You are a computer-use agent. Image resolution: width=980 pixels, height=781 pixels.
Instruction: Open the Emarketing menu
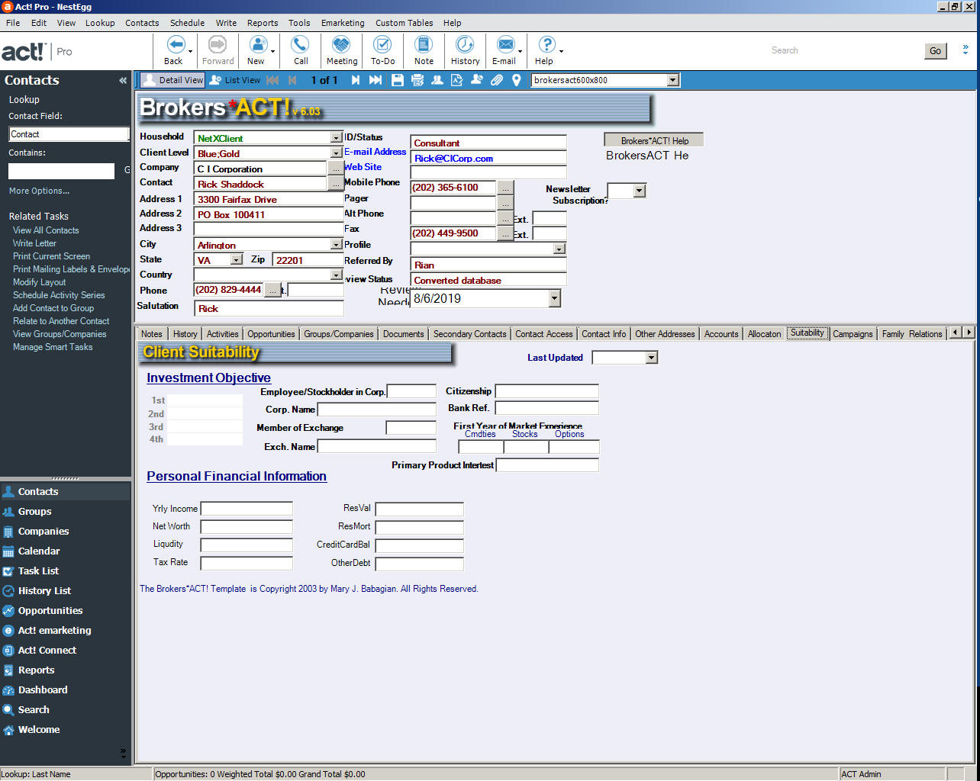pyautogui.click(x=343, y=23)
